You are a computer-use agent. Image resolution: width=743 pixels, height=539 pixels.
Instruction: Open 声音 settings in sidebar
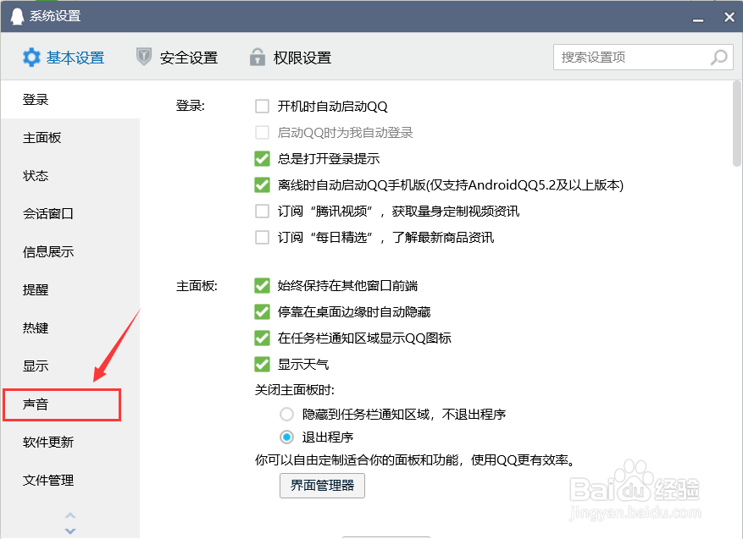[x=70, y=404]
